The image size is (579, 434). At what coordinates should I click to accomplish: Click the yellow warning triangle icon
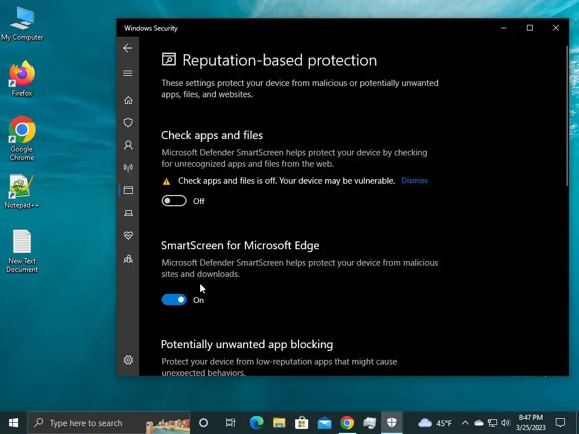167,181
